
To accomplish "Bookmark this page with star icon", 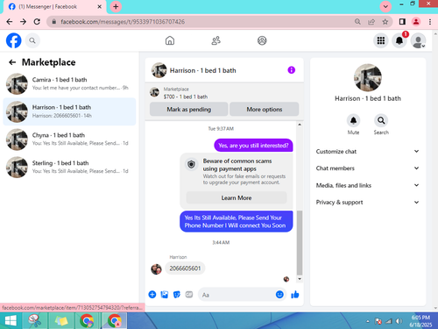I will pos(385,22).
